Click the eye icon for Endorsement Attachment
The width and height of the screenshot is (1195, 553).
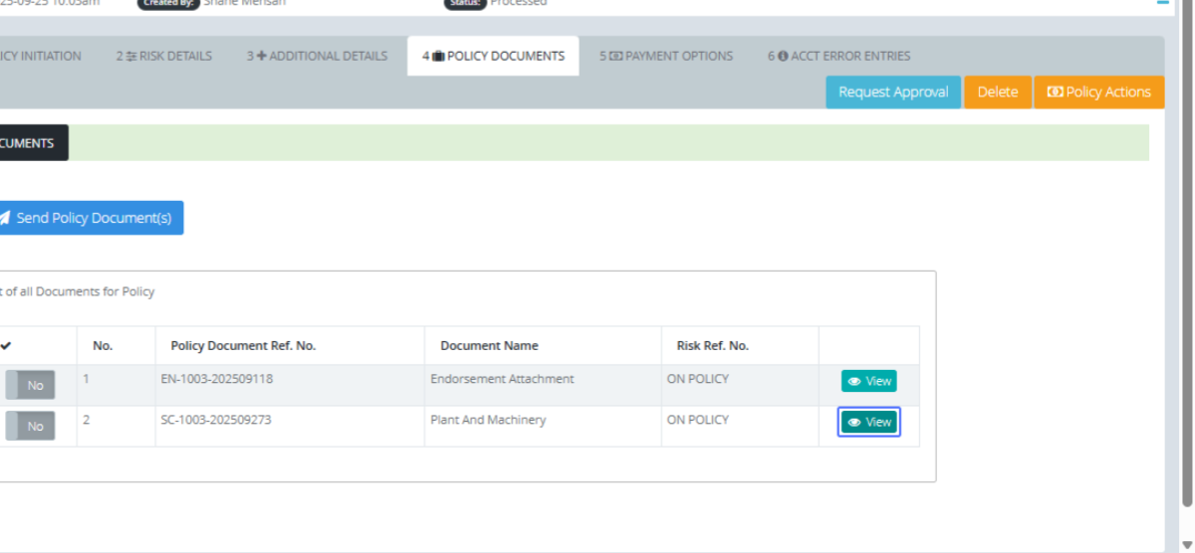pyautogui.click(x=853, y=381)
